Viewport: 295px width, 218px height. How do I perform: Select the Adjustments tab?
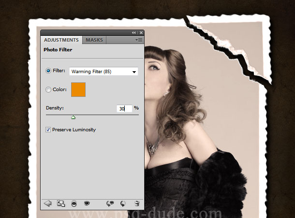click(x=61, y=40)
